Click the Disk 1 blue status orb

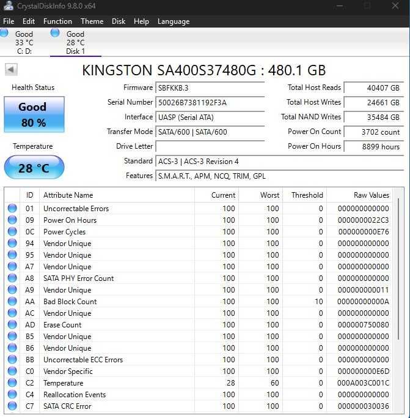click(55, 33)
